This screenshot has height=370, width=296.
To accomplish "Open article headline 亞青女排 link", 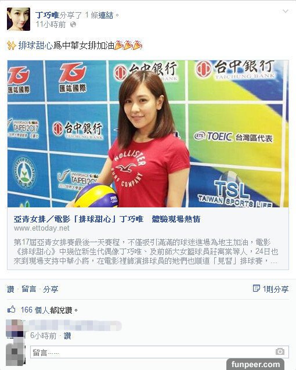I will (107, 219).
